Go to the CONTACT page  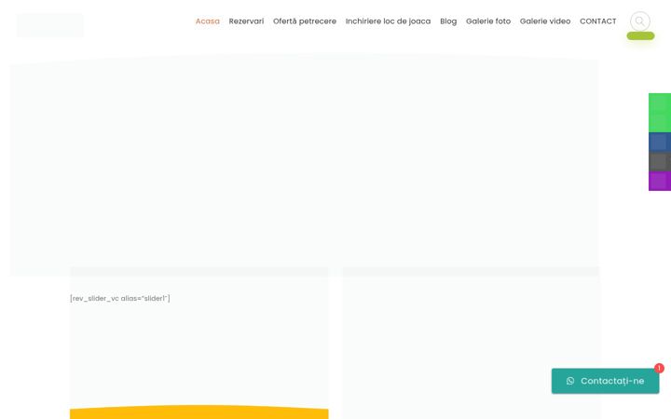[597, 20]
